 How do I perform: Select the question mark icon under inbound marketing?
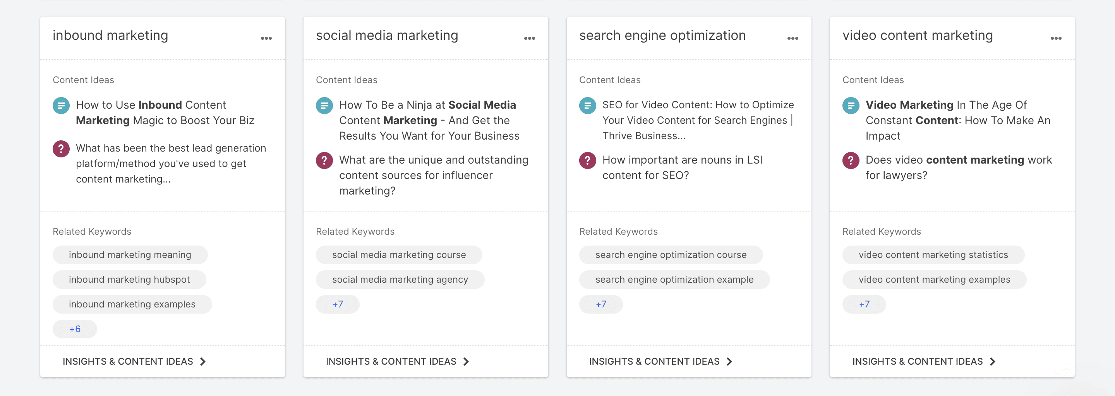[61, 148]
